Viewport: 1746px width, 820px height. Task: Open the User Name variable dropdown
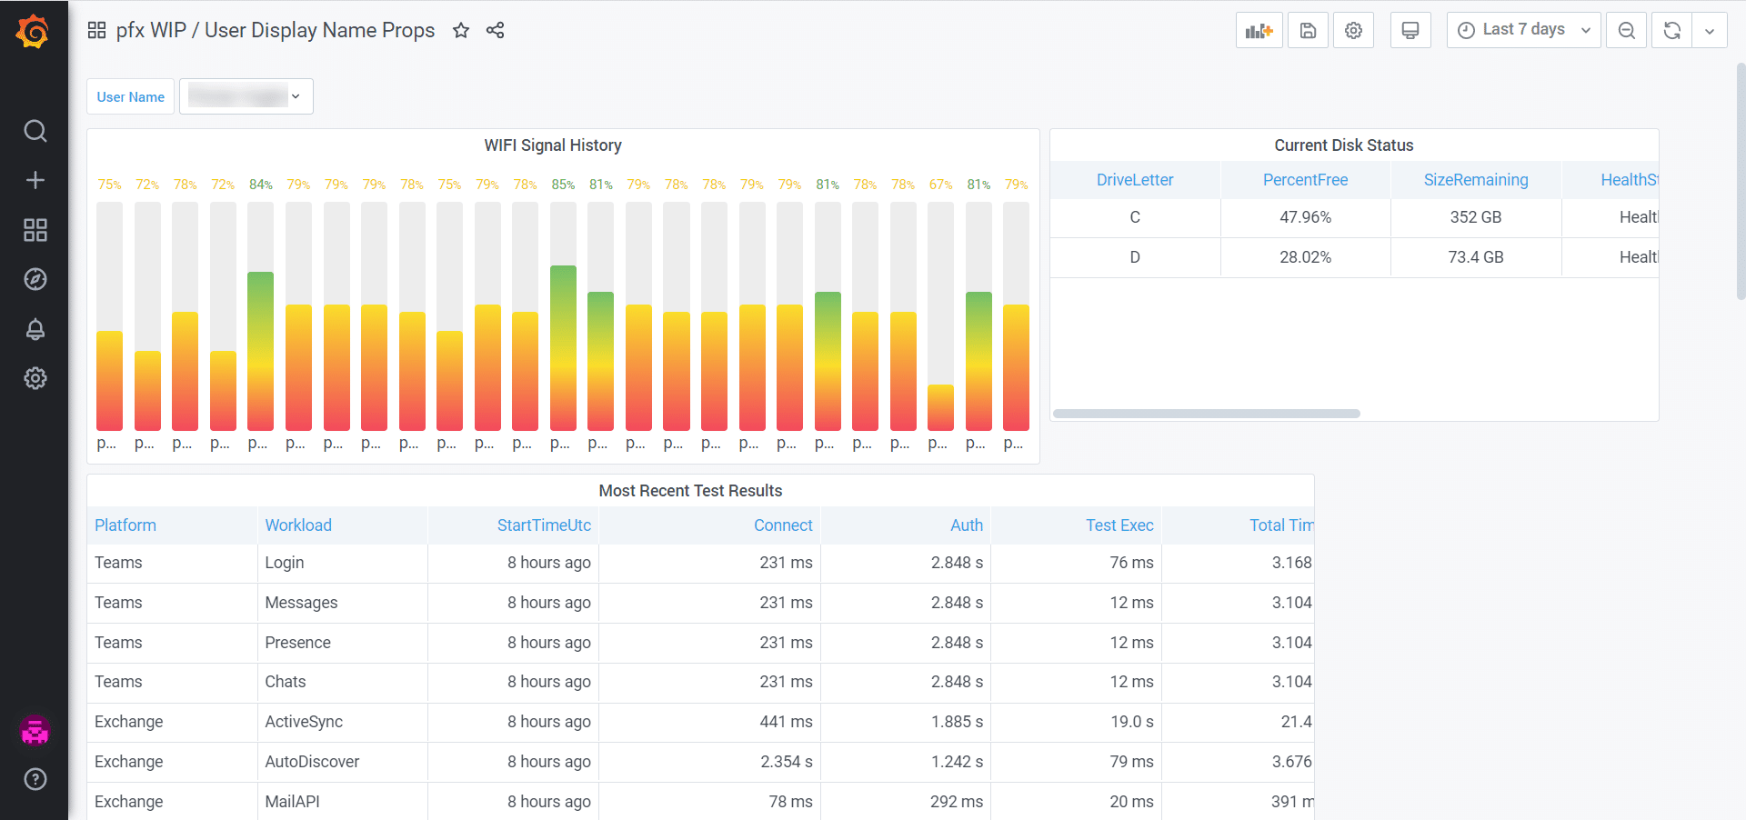tap(246, 96)
